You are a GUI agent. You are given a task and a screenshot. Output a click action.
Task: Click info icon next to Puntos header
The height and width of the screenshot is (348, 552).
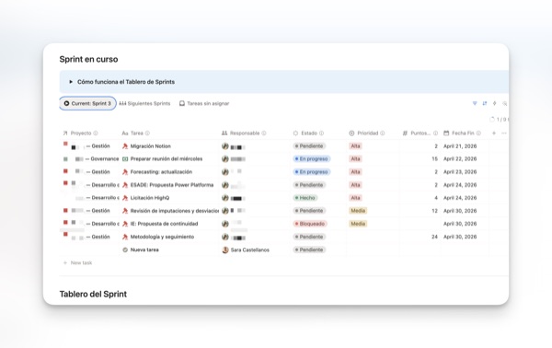[x=435, y=133]
